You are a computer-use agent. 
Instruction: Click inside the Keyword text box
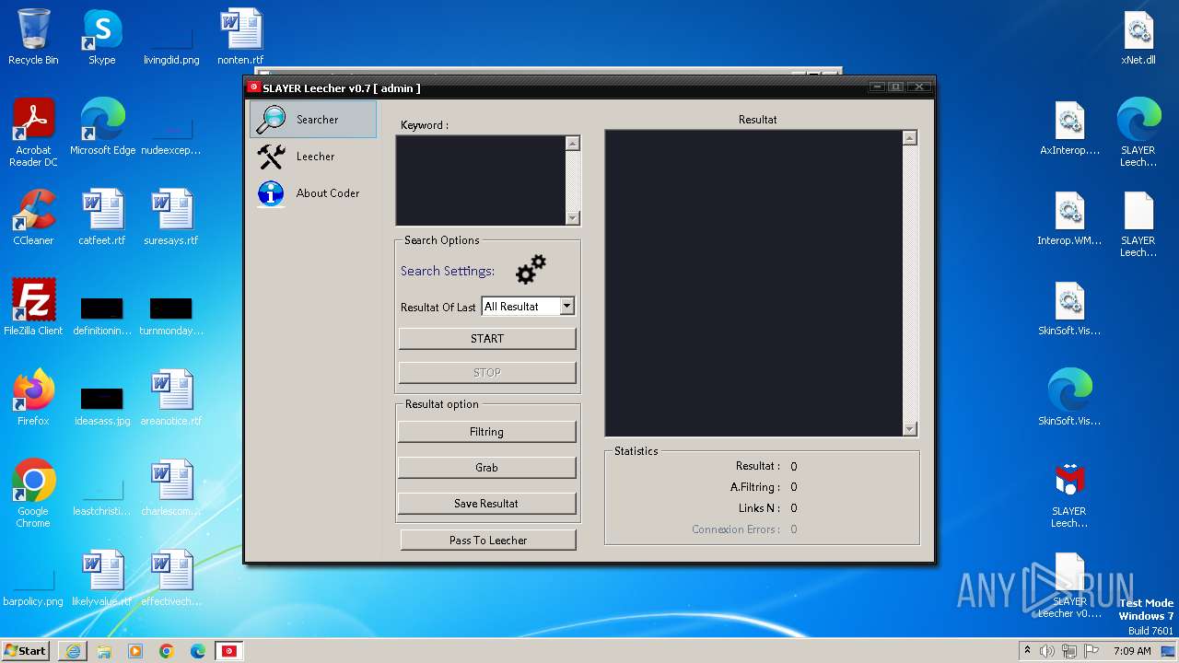480,180
